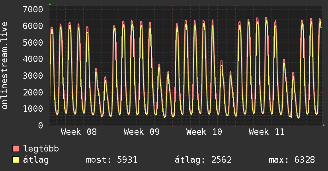
Task: Click the 3000 y-axis tick label
Action: tap(33, 76)
